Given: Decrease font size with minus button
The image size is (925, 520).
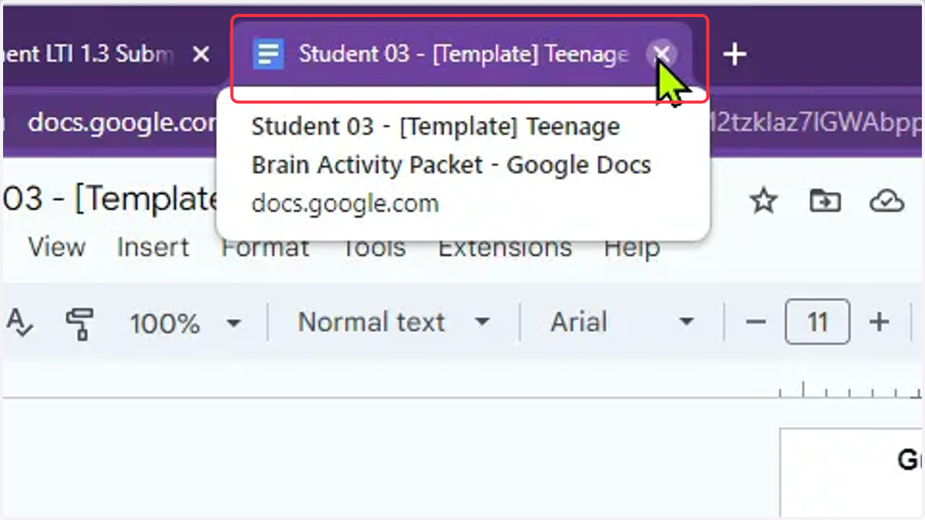Looking at the screenshot, I should tap(756, 322).
